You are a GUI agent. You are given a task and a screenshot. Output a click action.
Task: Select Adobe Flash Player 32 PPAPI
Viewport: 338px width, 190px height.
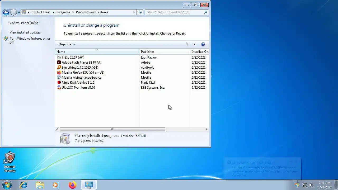click(132, 62)
